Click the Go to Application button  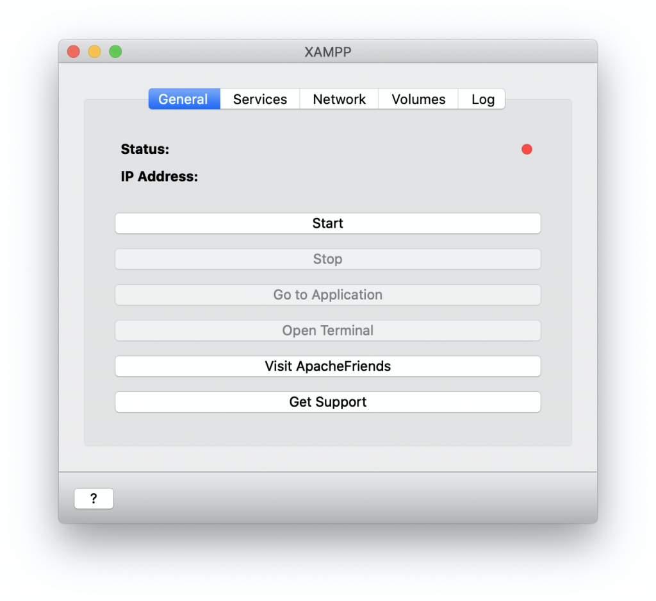point(328,295)
